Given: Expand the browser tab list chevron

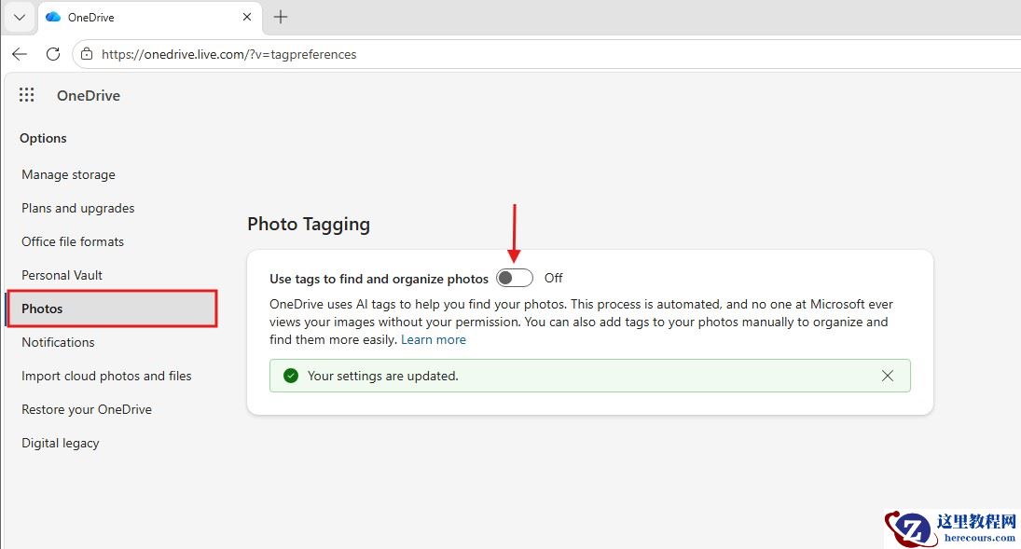Looking at the screenshot, I should pyautogui.click(x=19, y=17).
